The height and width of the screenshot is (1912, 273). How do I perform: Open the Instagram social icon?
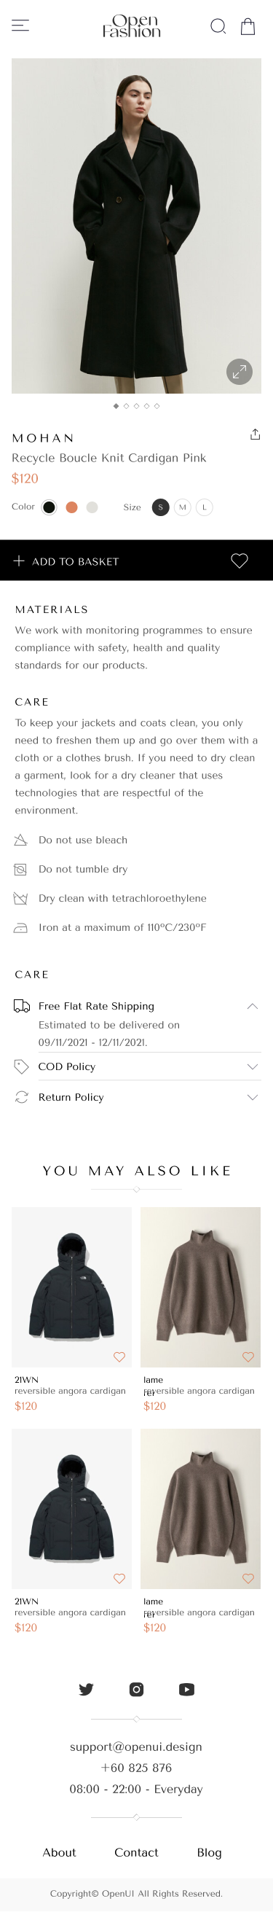(x=137, y=1690)
